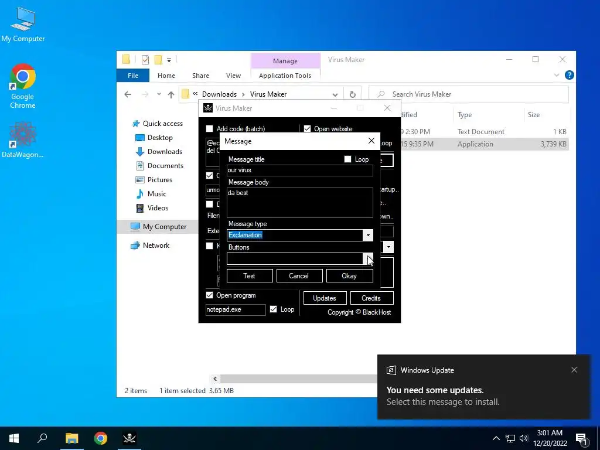Click the Search Virus Maker field
Viewport: 600px width, 450px height.
(x=468, y=94)
